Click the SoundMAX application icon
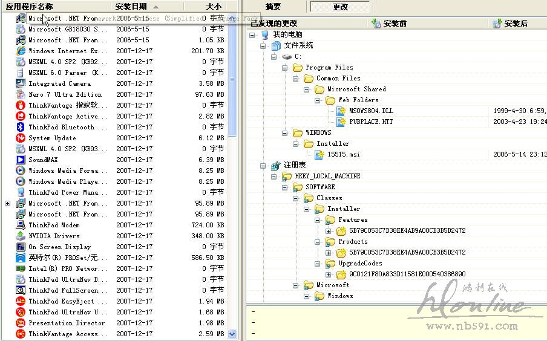This screenshot has height=341, width=547. tap(21, 160)
